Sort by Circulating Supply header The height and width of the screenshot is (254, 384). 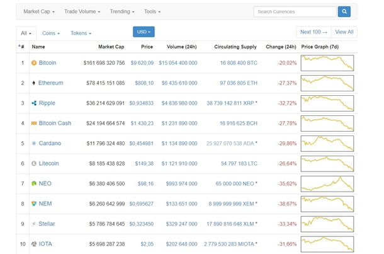[235, 47]
